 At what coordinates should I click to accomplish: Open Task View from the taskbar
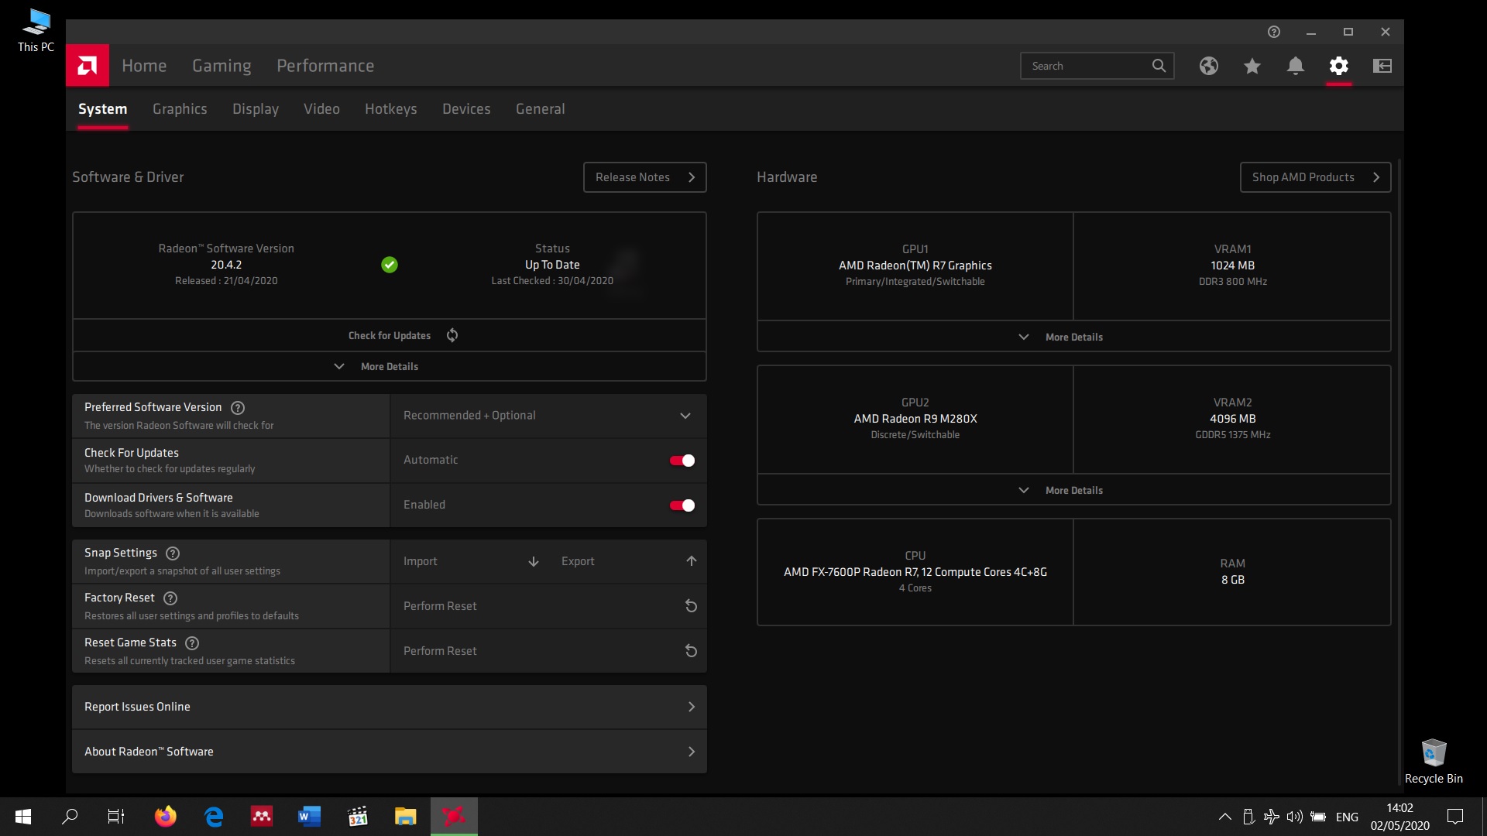pyautogui.click(x=116, y=817)
